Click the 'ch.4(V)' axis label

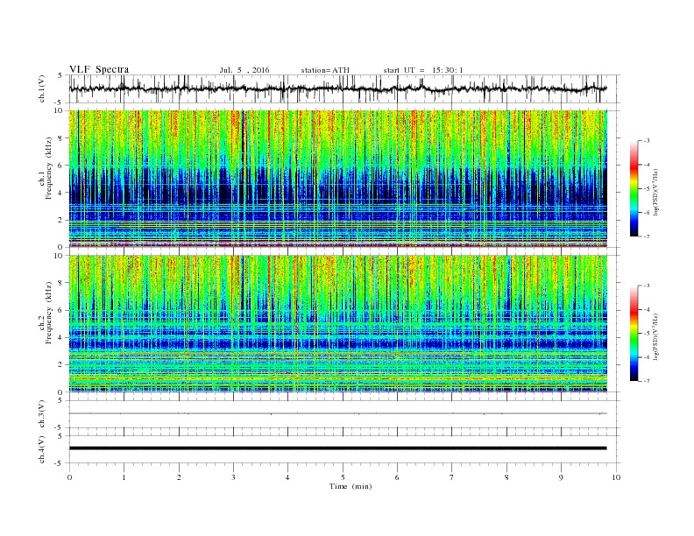coord(42,449)
